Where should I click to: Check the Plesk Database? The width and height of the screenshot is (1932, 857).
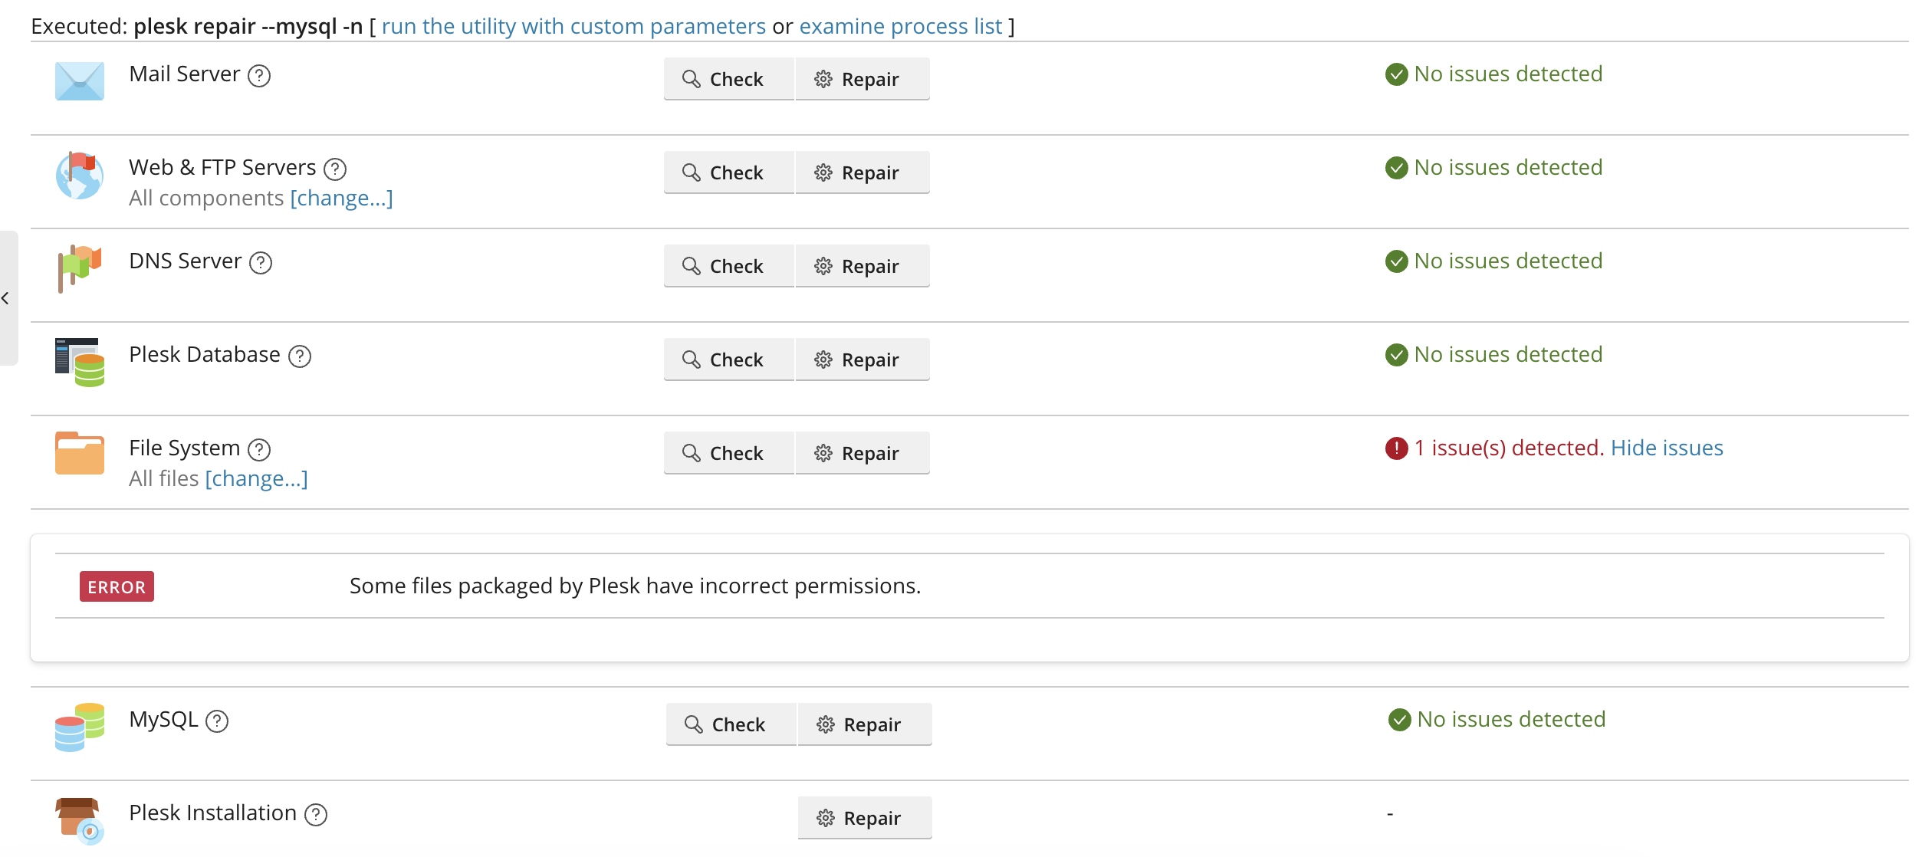(729, 360)
